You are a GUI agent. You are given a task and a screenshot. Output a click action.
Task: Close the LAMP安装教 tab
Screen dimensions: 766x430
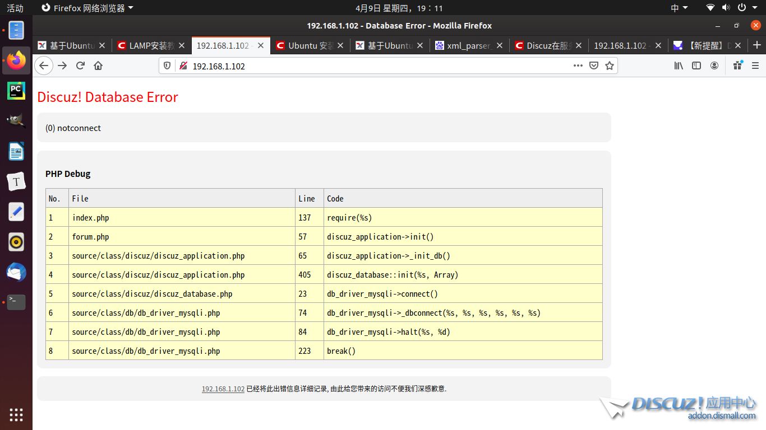pyautogui.click(x=181, y=45)
